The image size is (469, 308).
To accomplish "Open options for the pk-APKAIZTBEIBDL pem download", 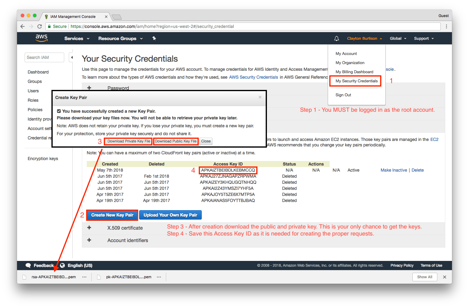I will [x=159, y=277].
